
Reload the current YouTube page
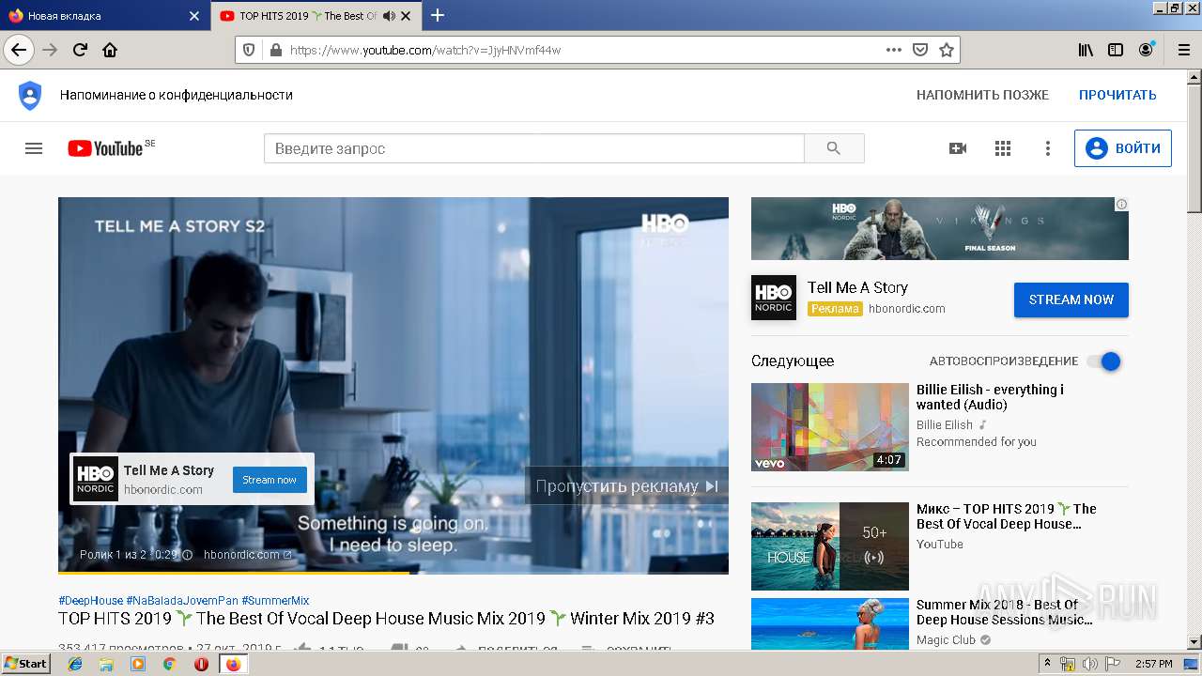tap(80, 50)
